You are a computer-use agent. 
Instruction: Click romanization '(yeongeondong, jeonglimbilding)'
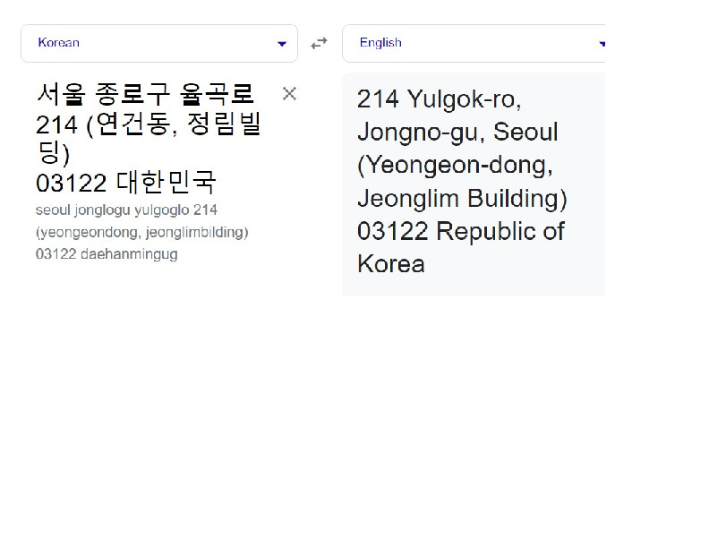click(x=142, y=232)
